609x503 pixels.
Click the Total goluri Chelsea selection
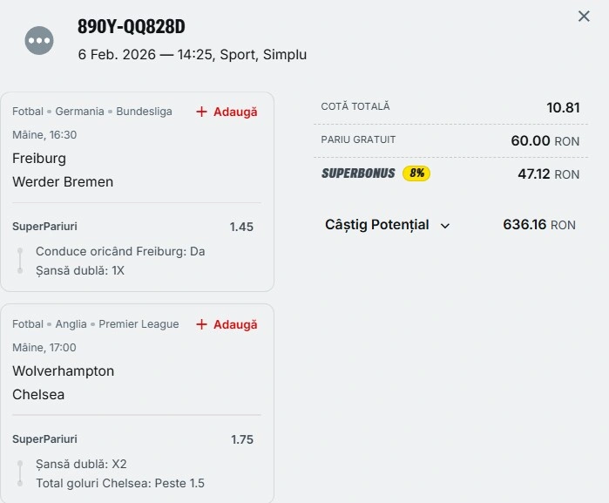[120, 483]
